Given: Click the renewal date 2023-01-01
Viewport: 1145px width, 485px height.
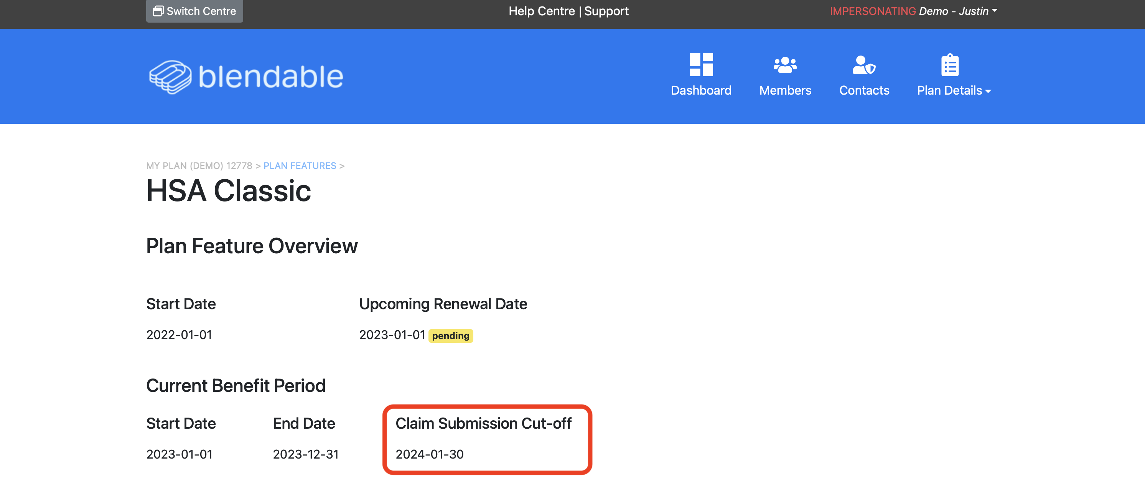Looking at the screenshot, I should pos(392,334).
